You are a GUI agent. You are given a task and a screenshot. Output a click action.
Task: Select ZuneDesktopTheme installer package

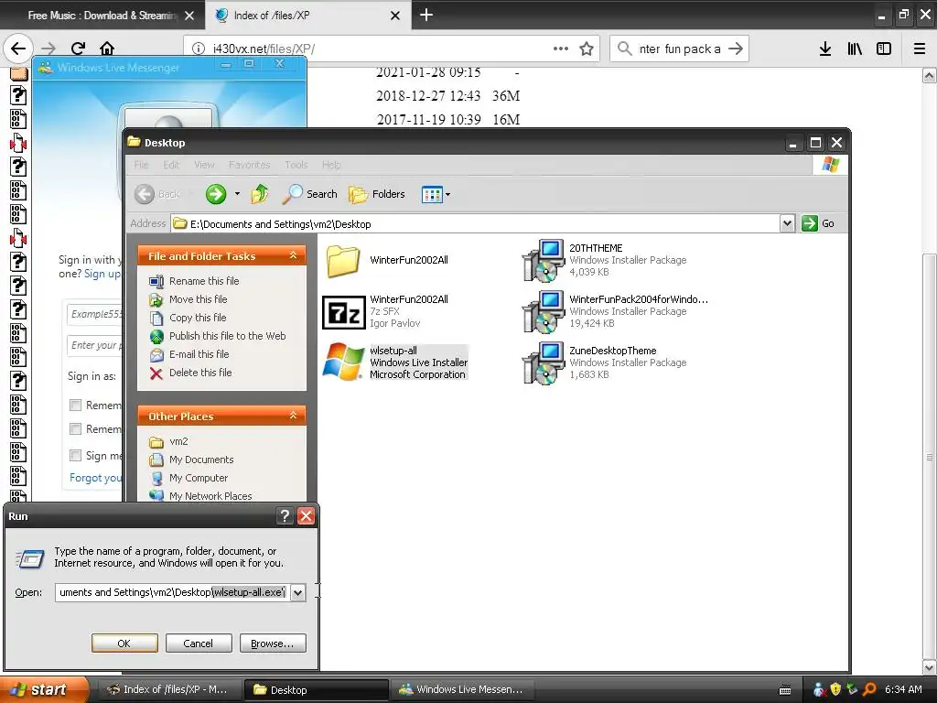coord(604,362)
